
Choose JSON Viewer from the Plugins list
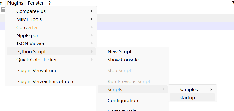[x=30, y=44]
